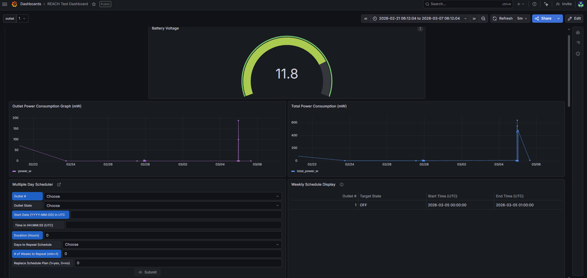Shift time range backward with double-left arrows
The width and height of the screenshot is (587, 278).
click(366, 18)
